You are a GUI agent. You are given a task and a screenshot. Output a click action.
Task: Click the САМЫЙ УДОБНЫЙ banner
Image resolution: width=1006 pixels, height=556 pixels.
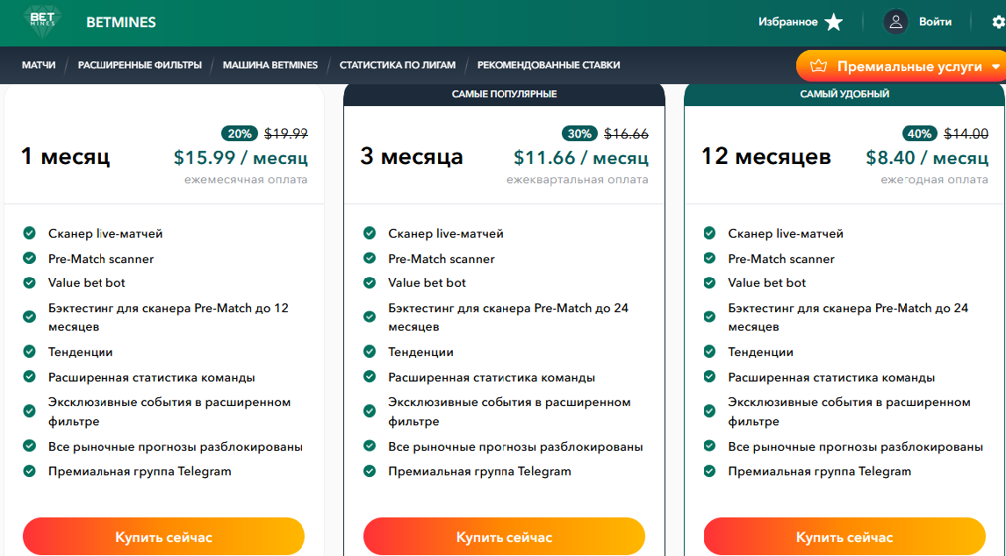click(x=844, y=94)
